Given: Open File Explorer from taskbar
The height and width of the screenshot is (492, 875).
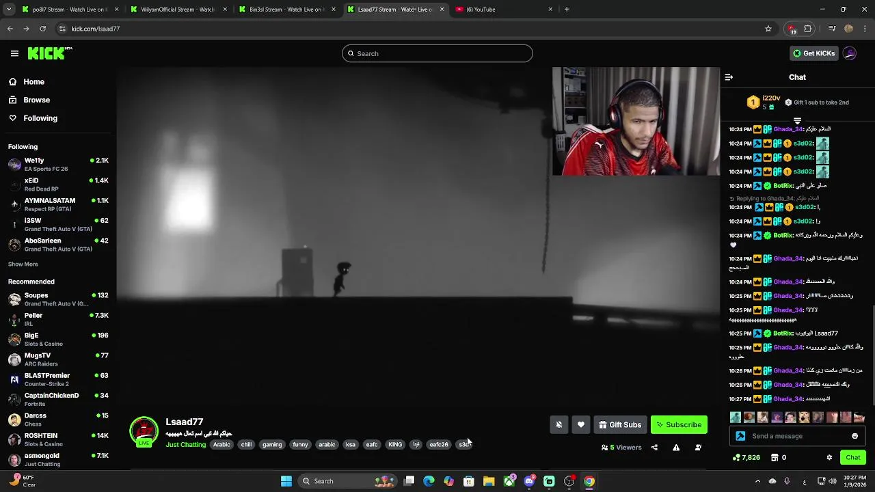Looking at the screenshot, I should tap(489, 481).
